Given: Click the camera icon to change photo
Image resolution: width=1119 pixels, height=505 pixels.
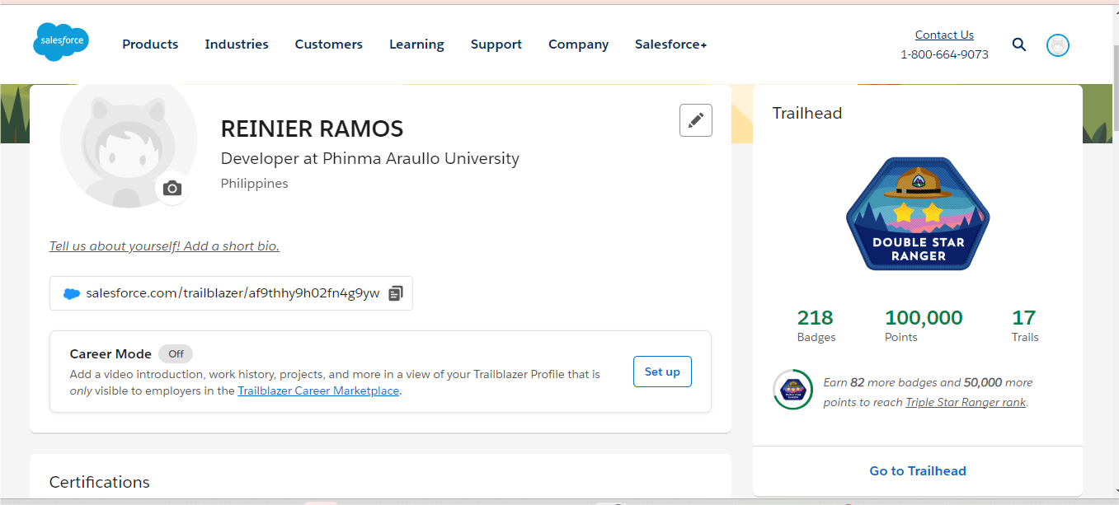Looking at the screenshot, I should click(x=172, y=189).
